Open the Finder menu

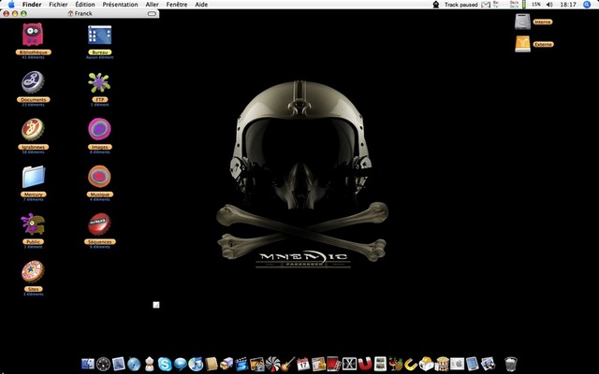pyautogui.click(x=32, y=5)
